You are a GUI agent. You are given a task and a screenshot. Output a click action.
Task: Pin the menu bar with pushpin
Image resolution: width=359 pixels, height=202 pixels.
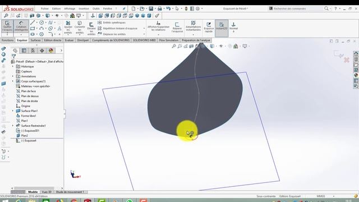pos(124,8)
